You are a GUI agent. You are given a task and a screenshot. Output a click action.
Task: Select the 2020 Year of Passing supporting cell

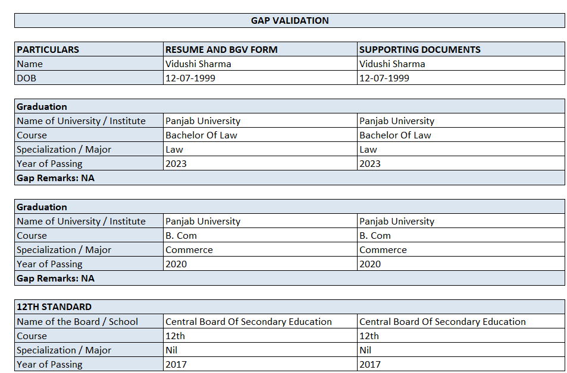pyautogui.click(x=461, y=264)
